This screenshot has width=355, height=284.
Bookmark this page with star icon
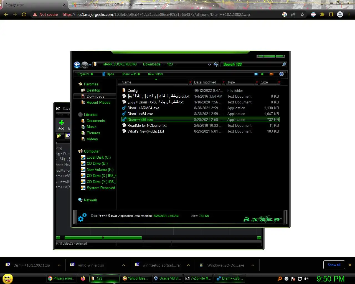(x=302, y=14)
